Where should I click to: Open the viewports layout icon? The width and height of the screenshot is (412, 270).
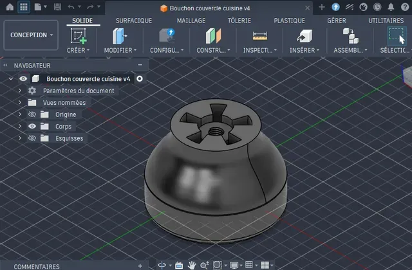(x=265, y=265)
